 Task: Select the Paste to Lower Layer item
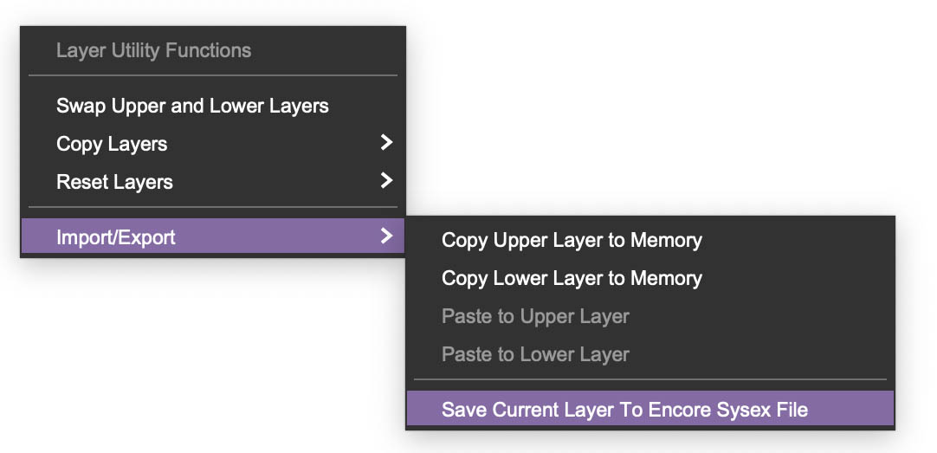(535, 354)
